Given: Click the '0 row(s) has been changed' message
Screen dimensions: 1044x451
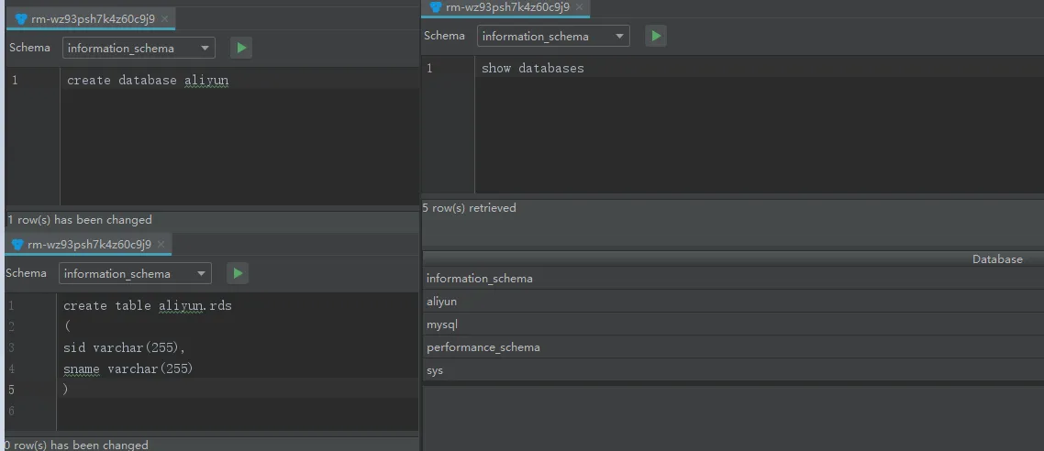Looking at the screenshot, I should pyautogui.click(x=76, y=445).
